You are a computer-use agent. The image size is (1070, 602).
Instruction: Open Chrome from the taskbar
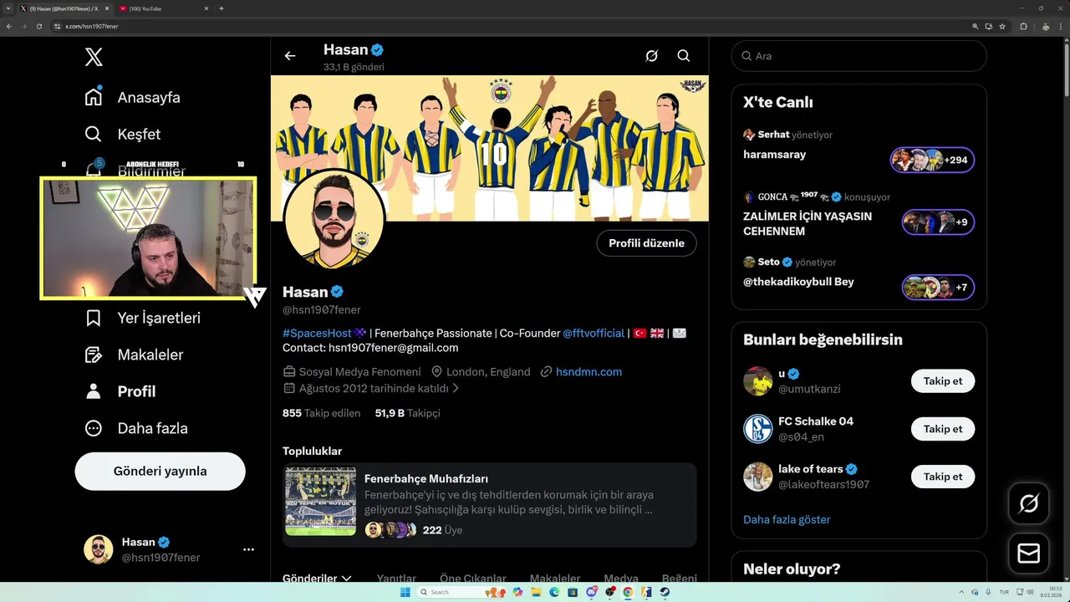(629, 592)
